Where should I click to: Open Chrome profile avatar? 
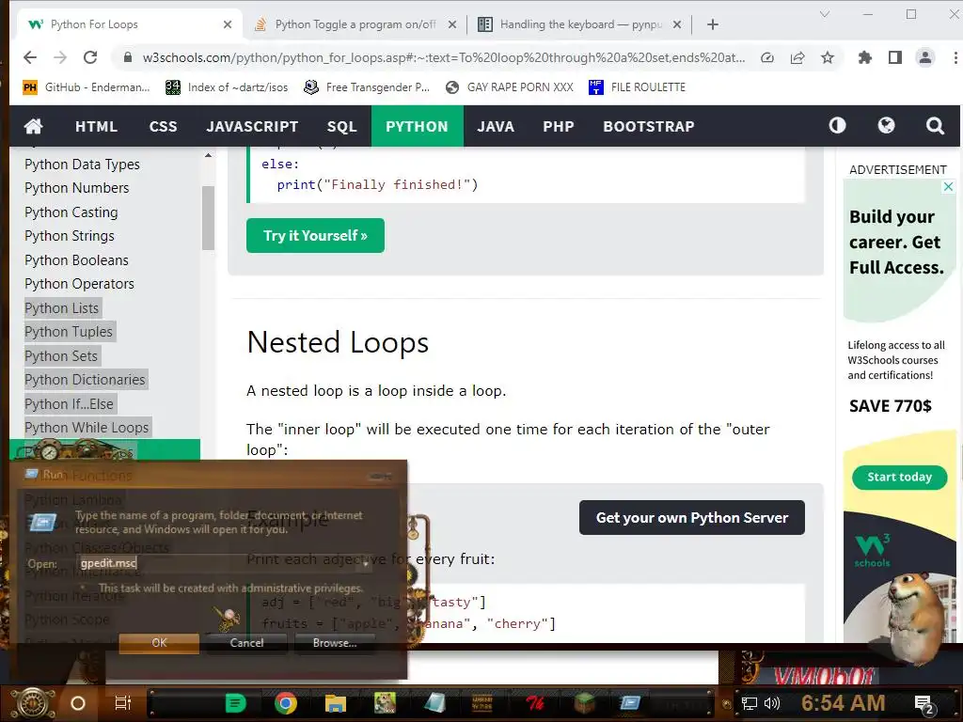(925, 57)
